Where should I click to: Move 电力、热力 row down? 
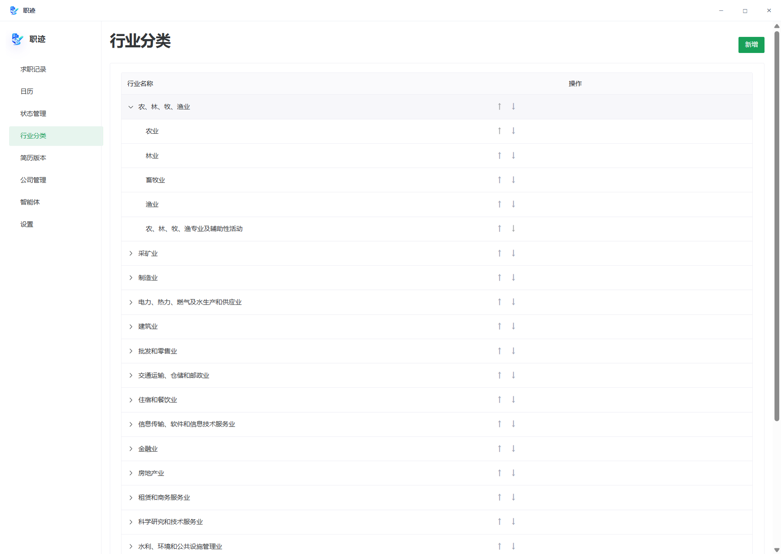click(x=513, y=302)
